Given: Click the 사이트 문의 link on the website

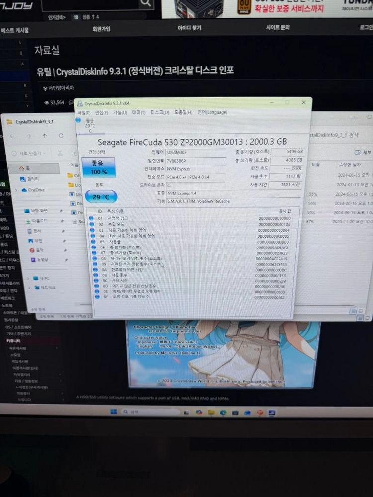Looking at the screenshot, I should (278, 27).
